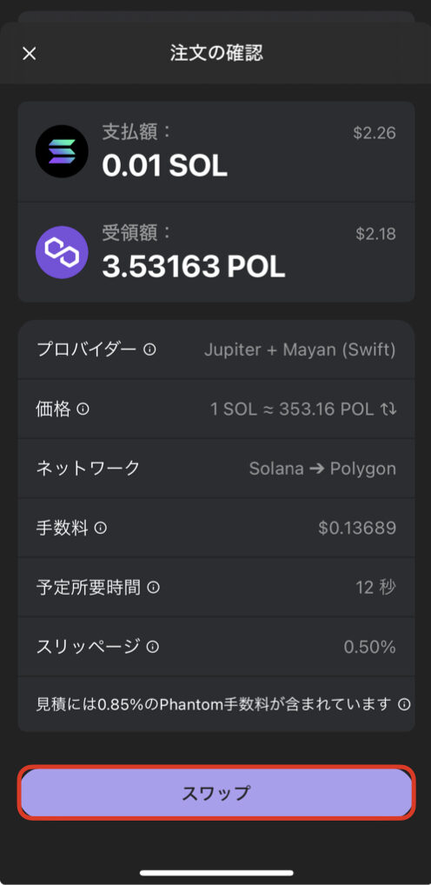Open the info icon next to 予定所要時間
The width and height of the screenshot is (431, 885).
pos(153,588)
